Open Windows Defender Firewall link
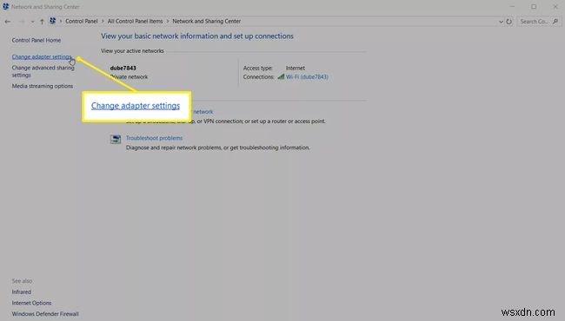This screenshot has width=565, height=321. click(45, 314)
